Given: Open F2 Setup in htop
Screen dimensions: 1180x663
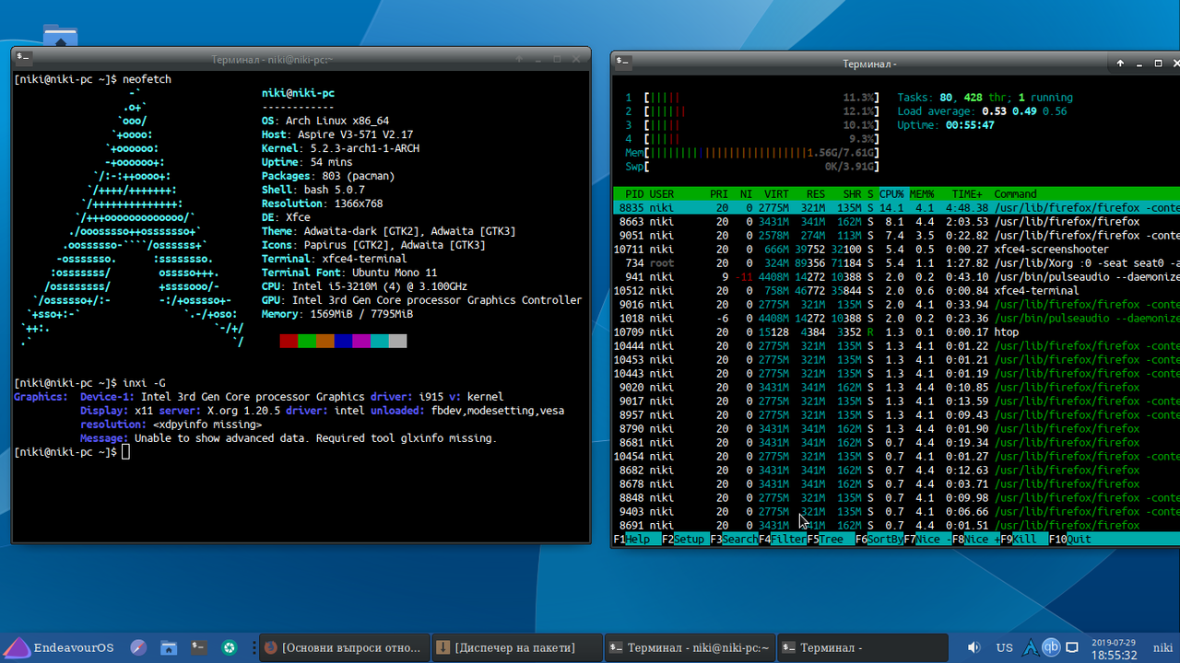Looking at the screenshot, I should tap(685, 540).
